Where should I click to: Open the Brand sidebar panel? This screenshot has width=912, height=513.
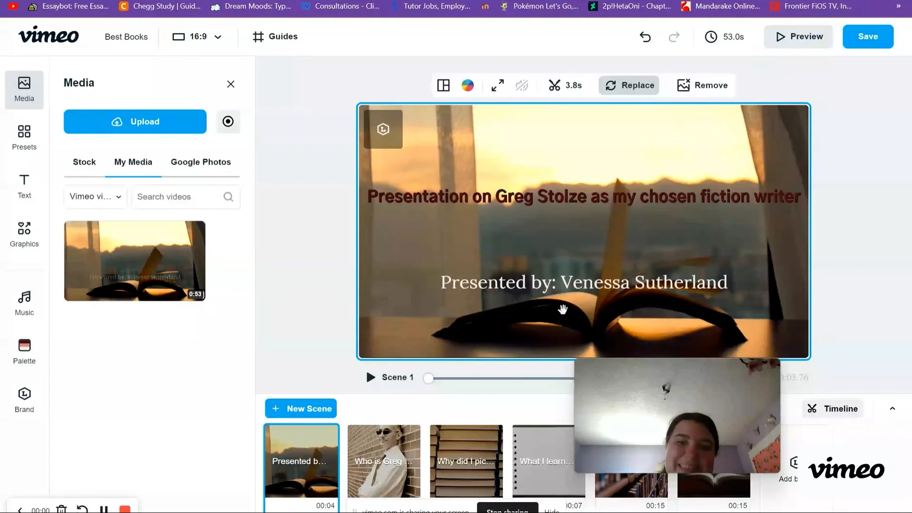(x=24, y=400)
